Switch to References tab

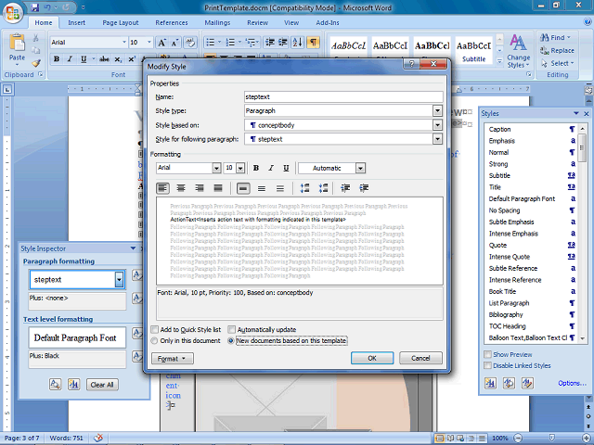[x=171, y=22]
